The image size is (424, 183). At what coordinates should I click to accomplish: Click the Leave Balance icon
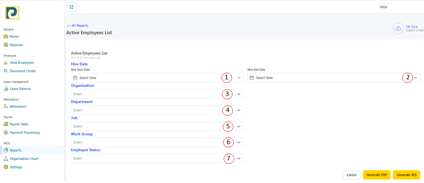click(6, 89)
